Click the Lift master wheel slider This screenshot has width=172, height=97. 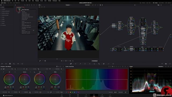(9, 89)
